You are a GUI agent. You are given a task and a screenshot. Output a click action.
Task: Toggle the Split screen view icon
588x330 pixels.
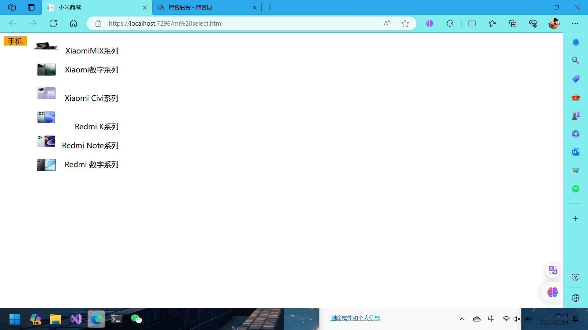pyautogui.click(x=472, y=23)
